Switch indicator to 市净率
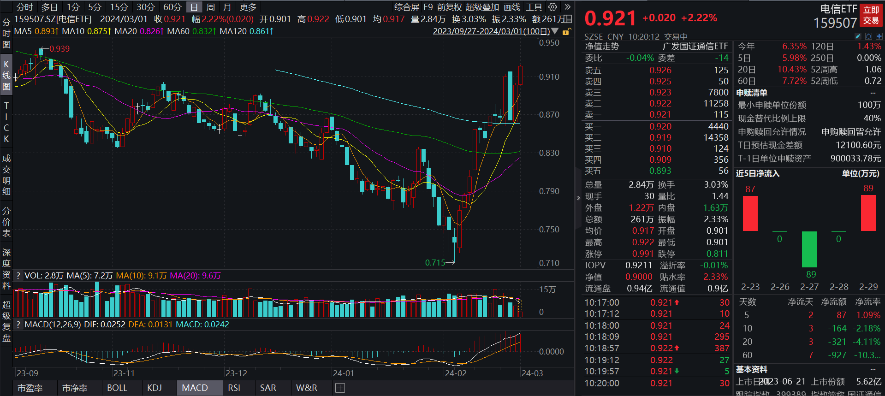The height and width of the screenshot is (396, 885). [x=75, y=388]
